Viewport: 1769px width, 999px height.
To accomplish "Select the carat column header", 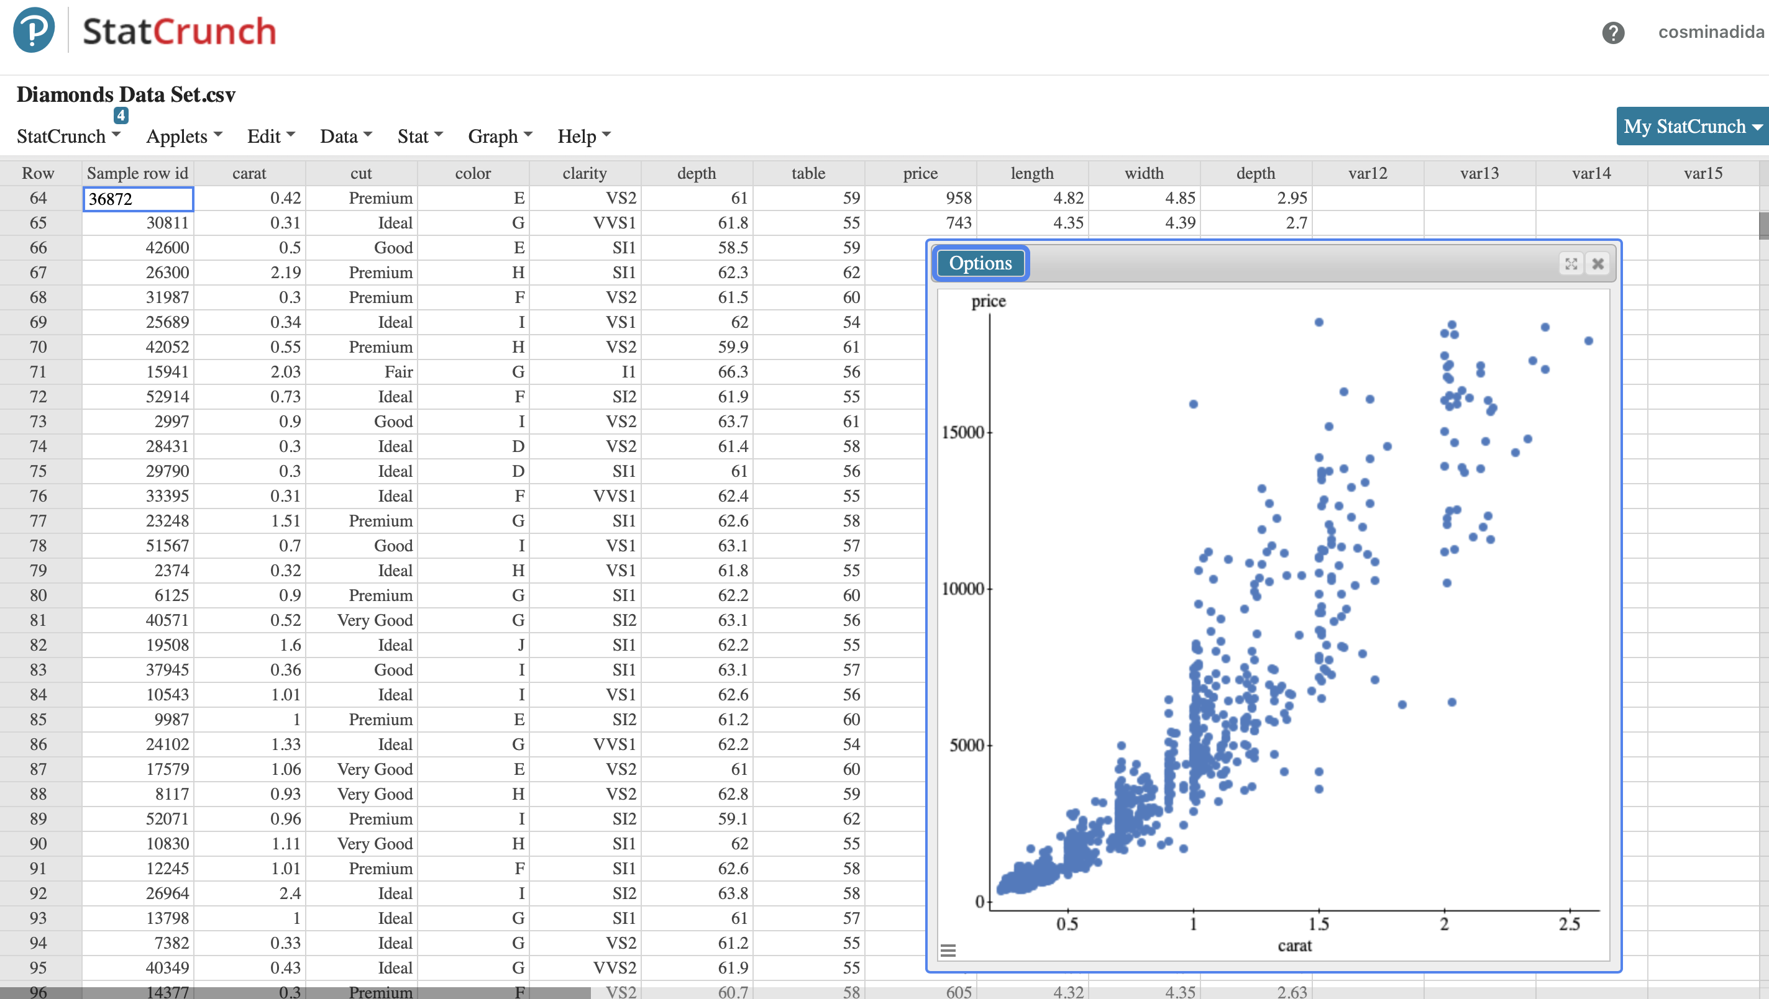I will (249, 173).
